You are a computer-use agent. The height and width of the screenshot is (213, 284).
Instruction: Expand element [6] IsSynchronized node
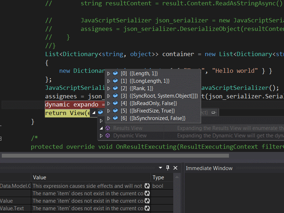pyautogui.click(x=109, y=118)
